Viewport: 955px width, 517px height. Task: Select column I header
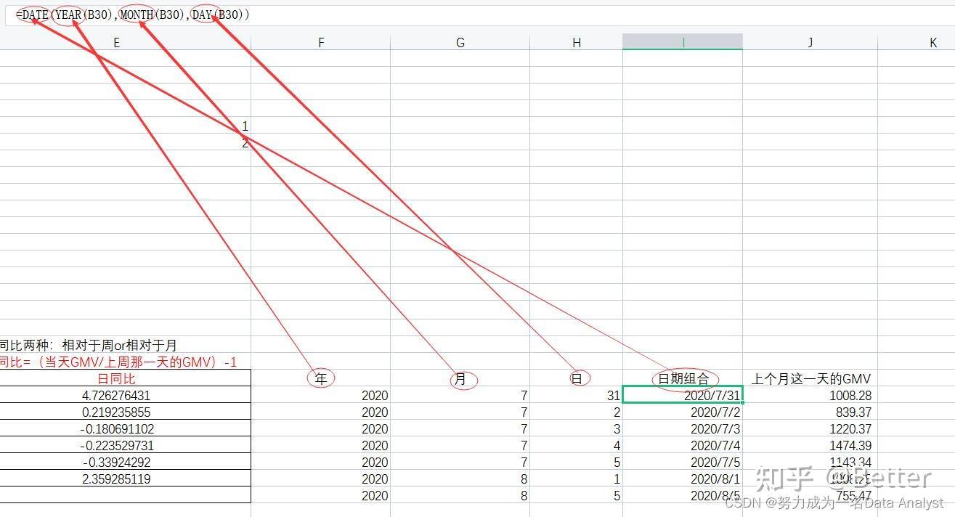683,43
